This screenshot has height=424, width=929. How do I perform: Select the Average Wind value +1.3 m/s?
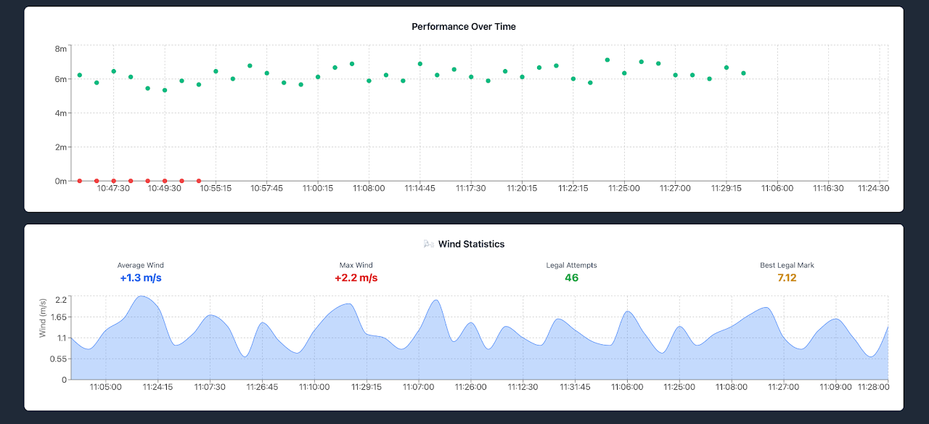141,278
